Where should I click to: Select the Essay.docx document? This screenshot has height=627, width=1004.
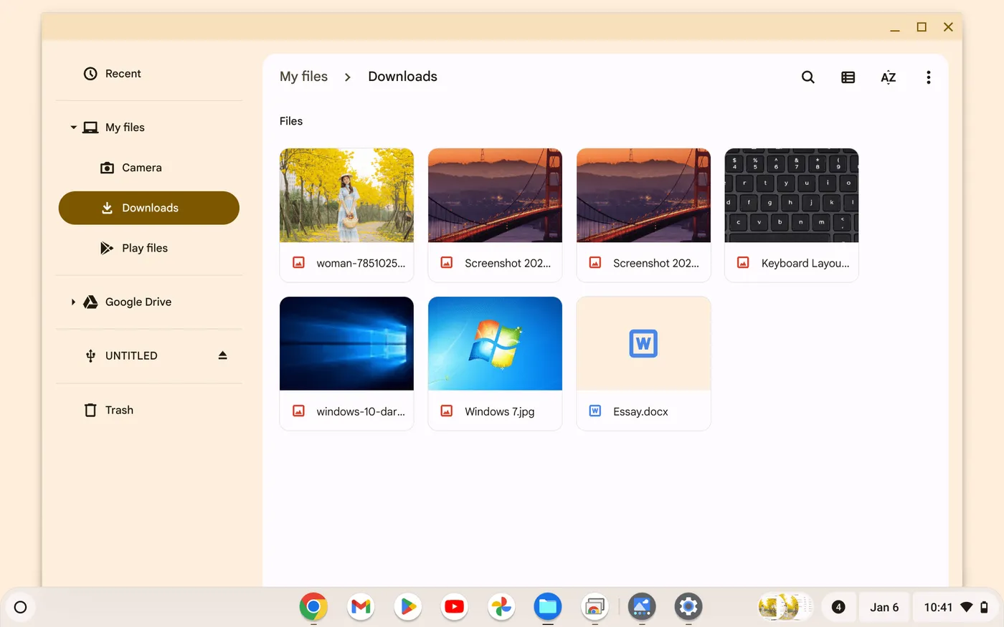(643, 363)
